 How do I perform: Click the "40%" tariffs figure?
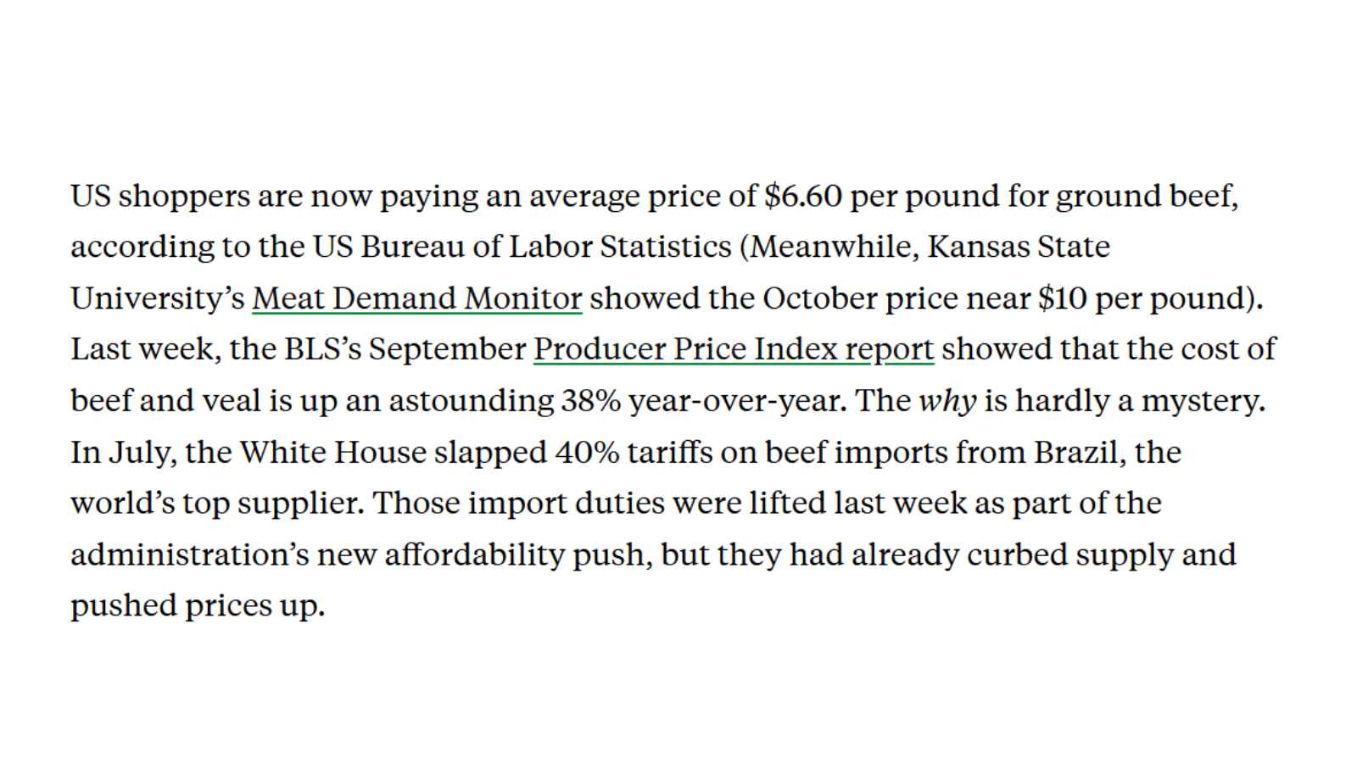coord(587,452)
